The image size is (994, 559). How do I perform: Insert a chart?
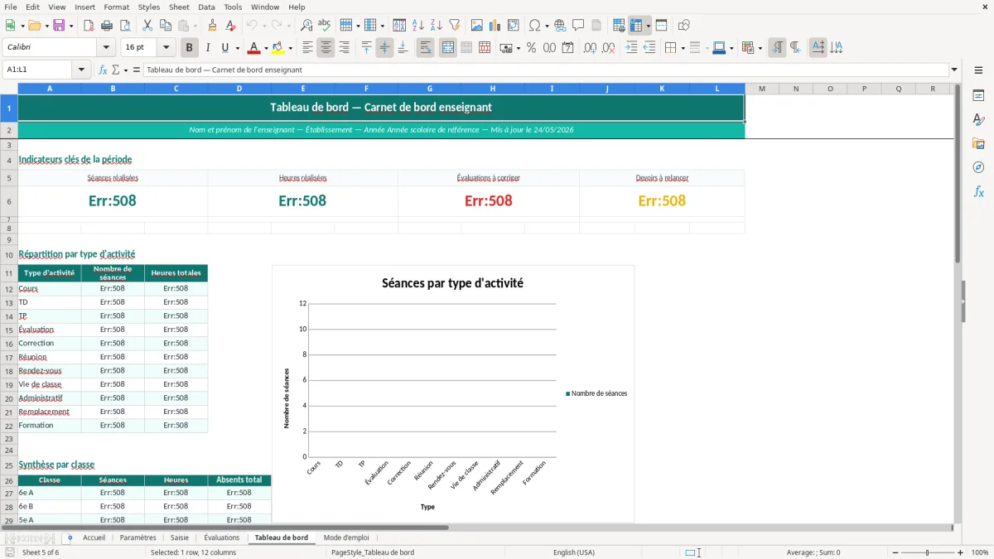[x=495, y=26]
